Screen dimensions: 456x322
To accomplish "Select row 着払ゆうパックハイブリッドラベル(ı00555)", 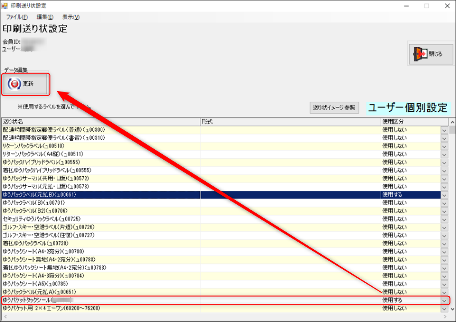I will point(225,170).
